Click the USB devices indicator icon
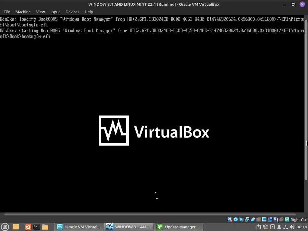308x231 pixels. 253,219
